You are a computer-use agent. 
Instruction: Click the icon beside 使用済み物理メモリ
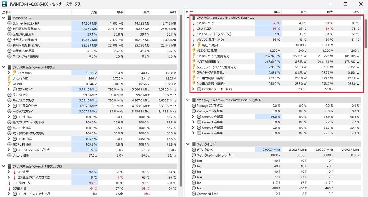coord(10,40)
